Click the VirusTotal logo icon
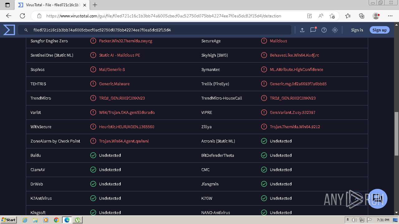This screenshot has height=224, width=399. (x=9, y=30)
